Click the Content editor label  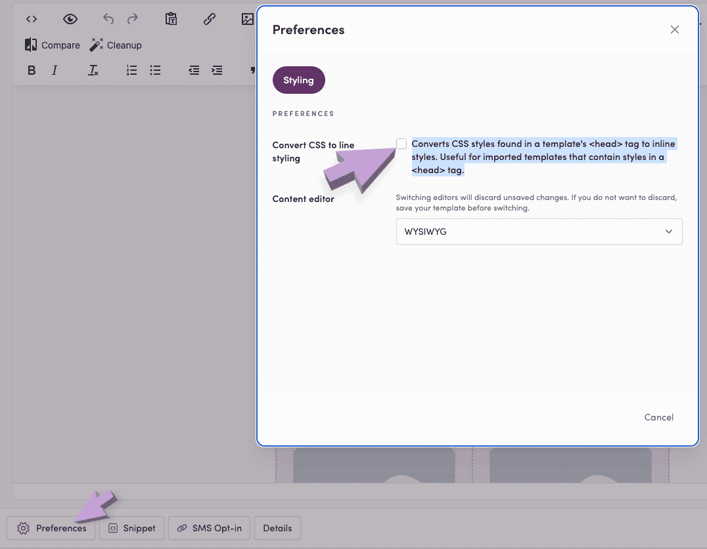(x=303, y=199)
